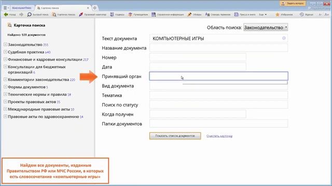Close the Карточка поиска tab

[88, 8]
